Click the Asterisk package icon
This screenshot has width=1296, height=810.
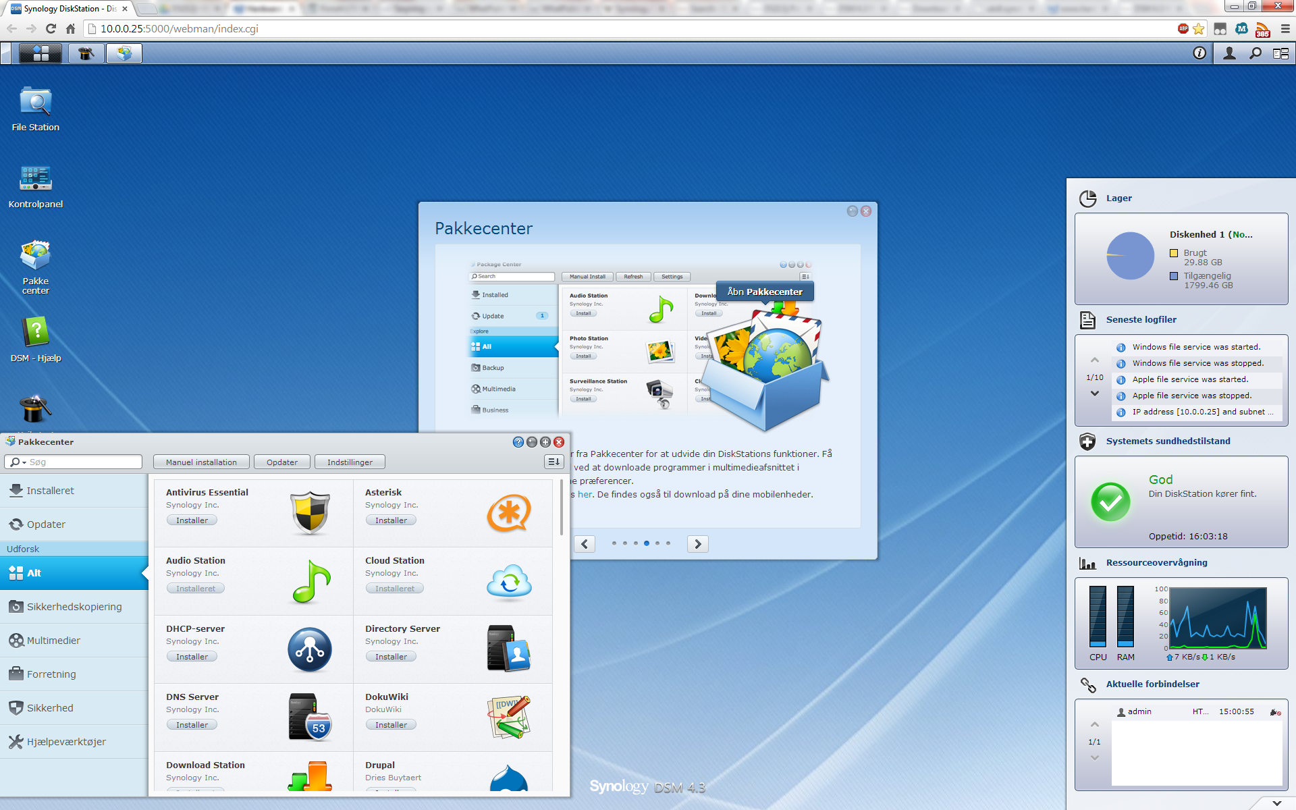click(509, 513)
